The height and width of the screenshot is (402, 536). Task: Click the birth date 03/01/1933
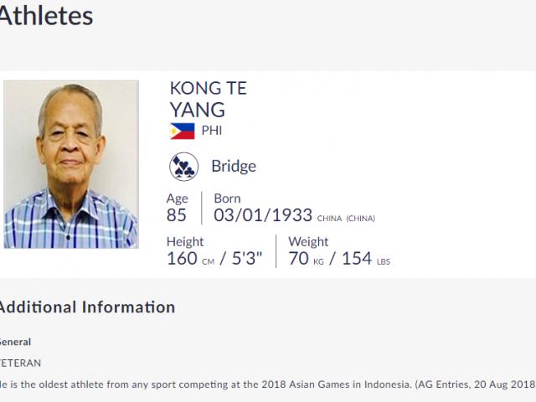[x=263, y=215]
